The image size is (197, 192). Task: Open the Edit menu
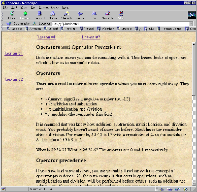(14, 7)
